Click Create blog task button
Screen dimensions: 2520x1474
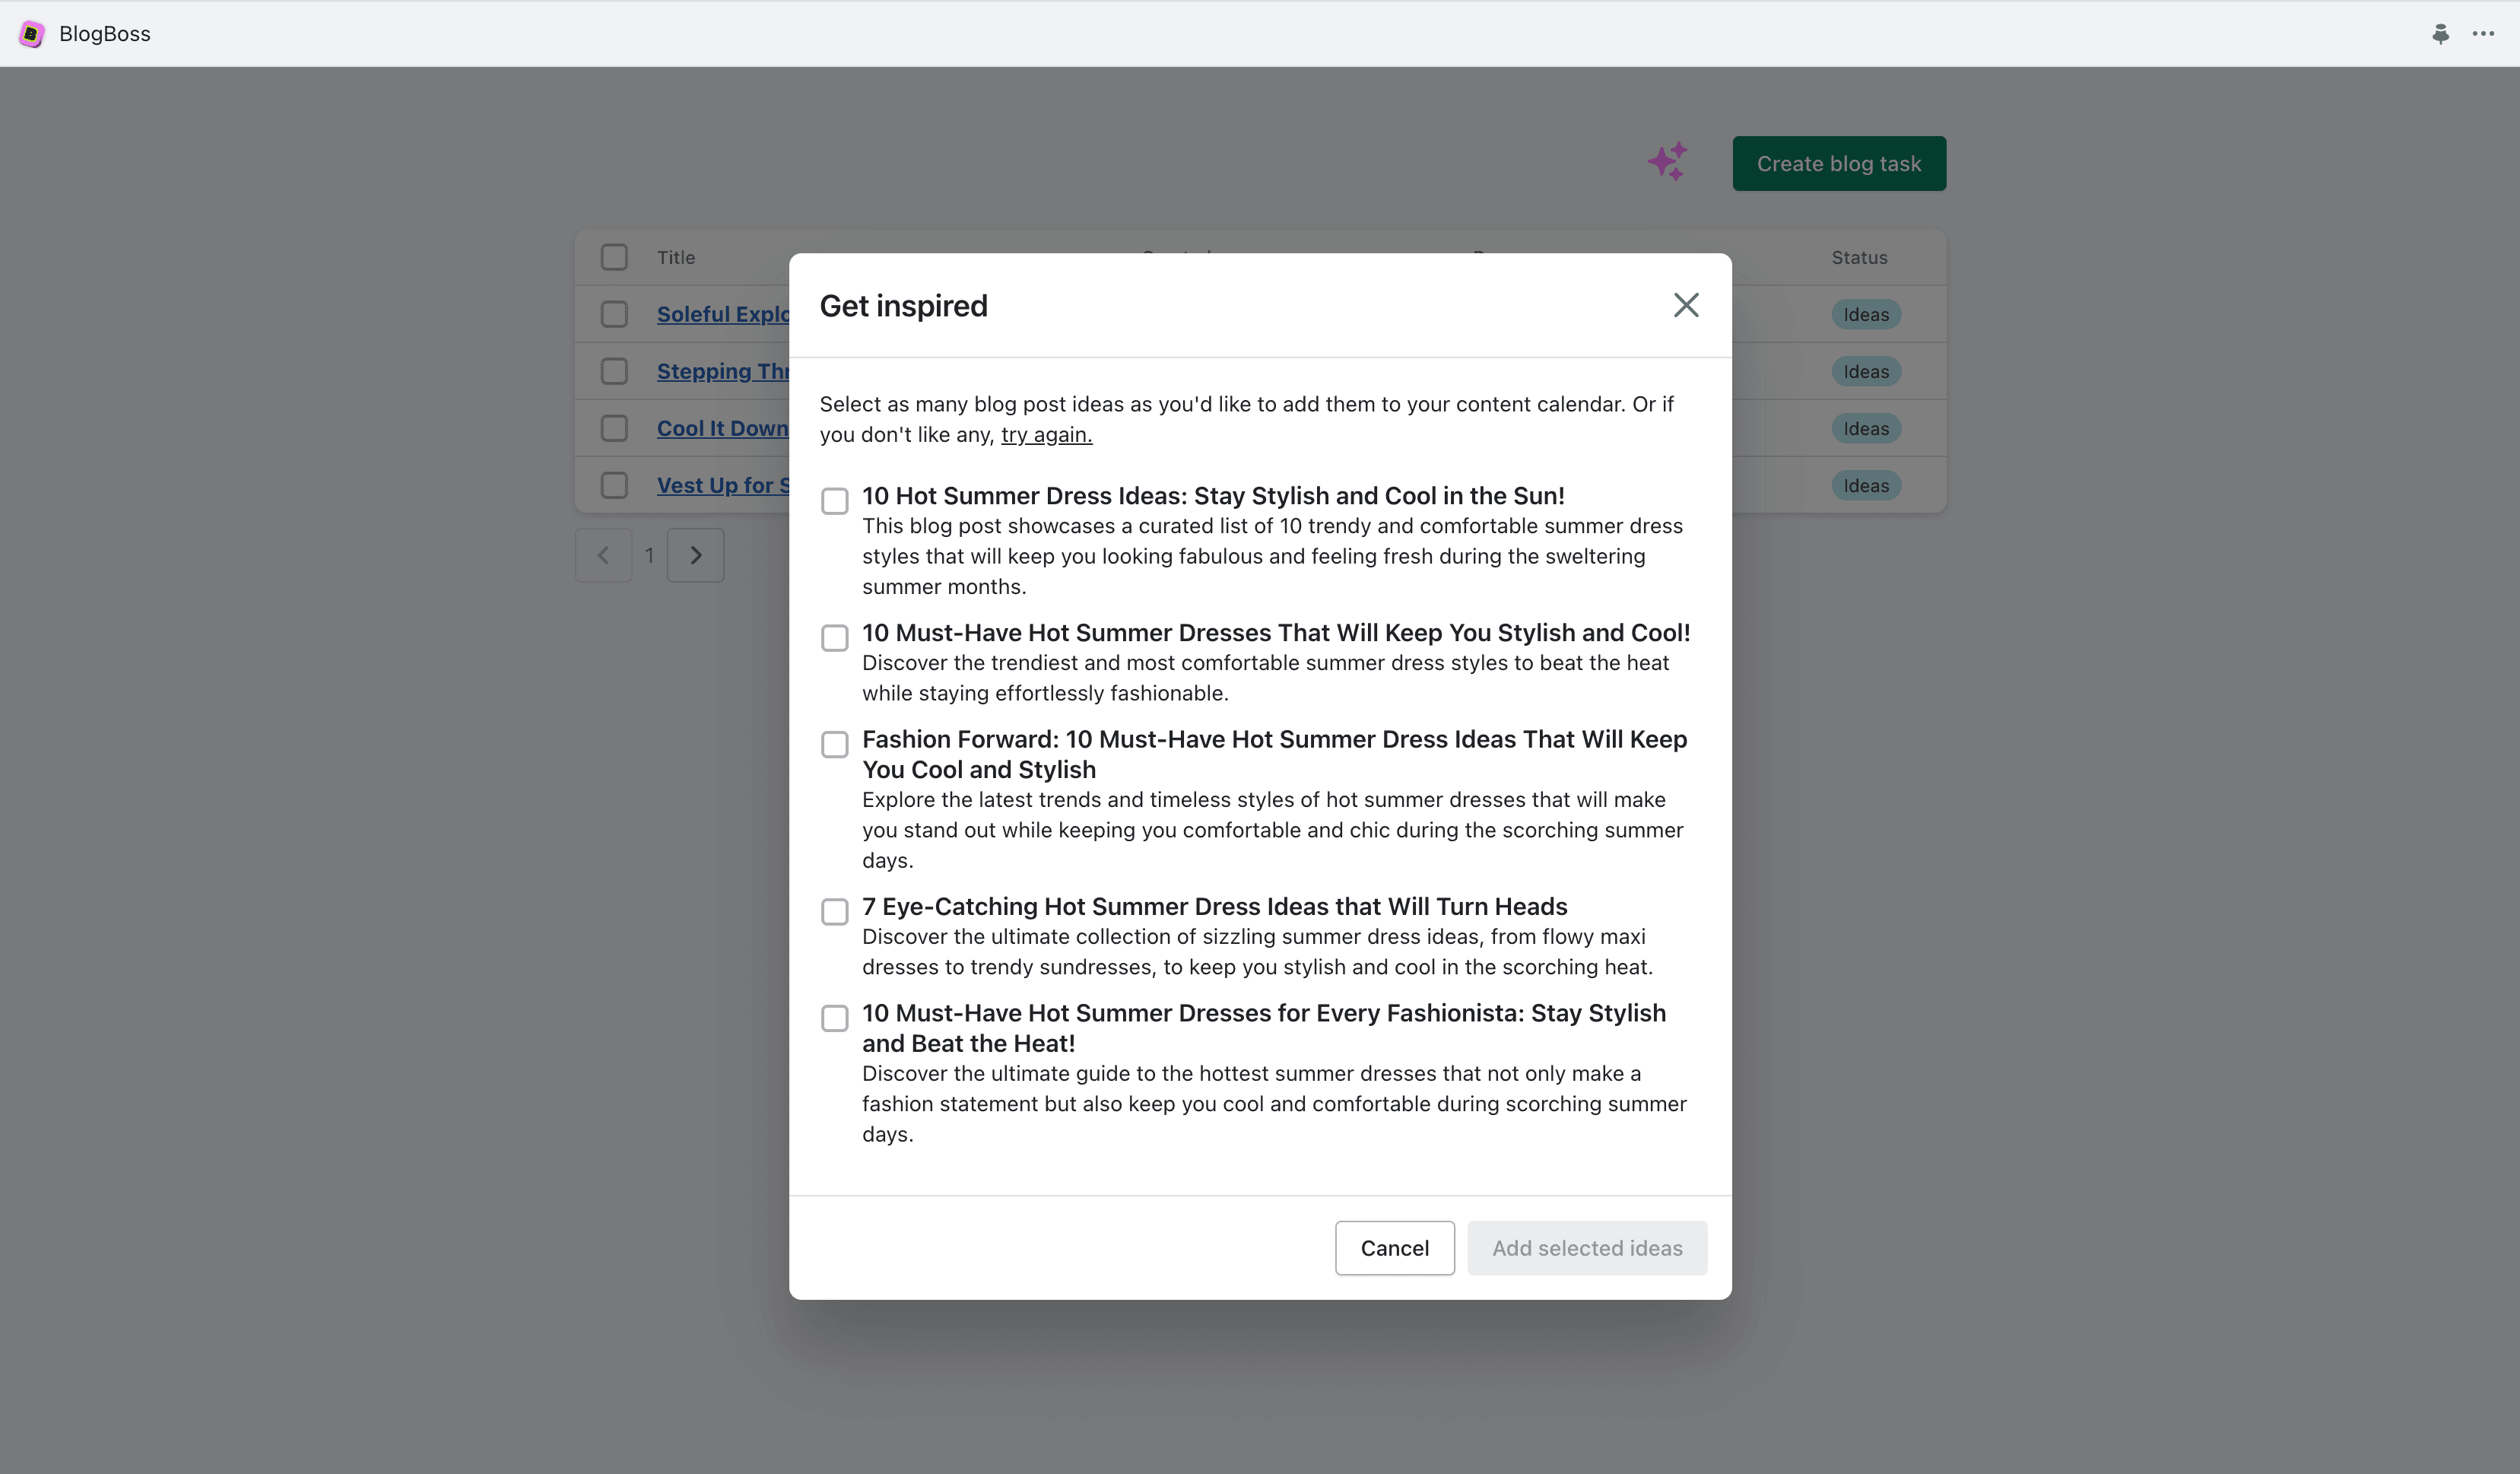click(x=1838, y=164)
